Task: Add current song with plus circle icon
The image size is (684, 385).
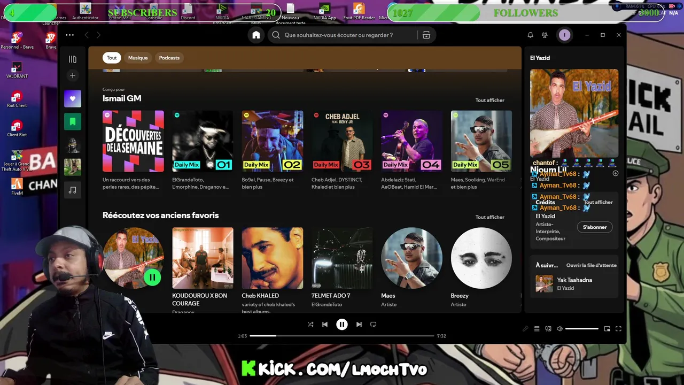Action: pyautogui.click(x=615, y=173)
